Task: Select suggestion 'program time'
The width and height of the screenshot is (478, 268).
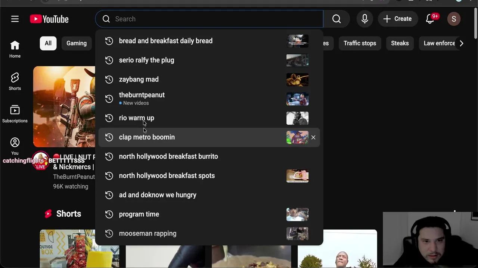Action: coord(209,214)
